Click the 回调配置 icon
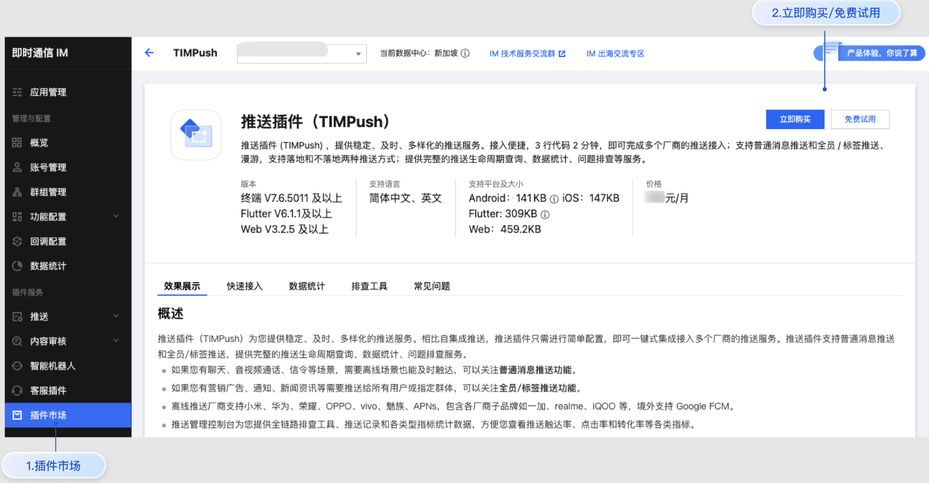Screen dimensions: 929x483 (x=17, y=241)
